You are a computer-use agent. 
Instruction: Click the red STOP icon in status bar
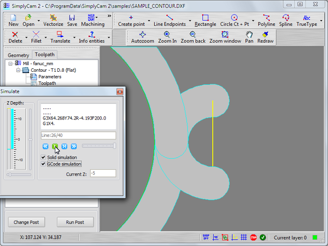tap(253, 238)
